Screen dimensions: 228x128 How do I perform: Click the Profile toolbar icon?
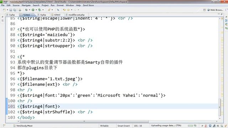coord(40,10)
